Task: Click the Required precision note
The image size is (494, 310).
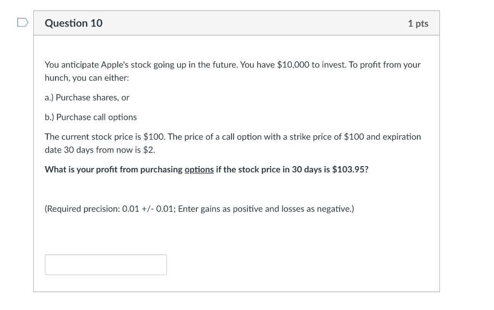Action: [x=199, y=209]
